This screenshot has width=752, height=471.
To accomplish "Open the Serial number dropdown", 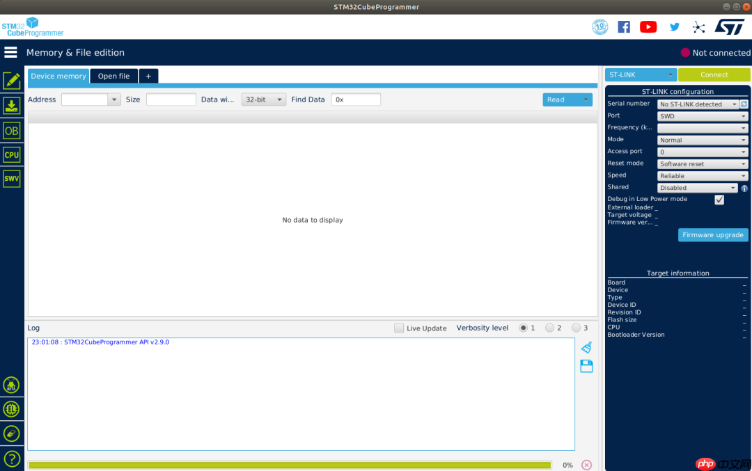I will (x=697, y=104).
